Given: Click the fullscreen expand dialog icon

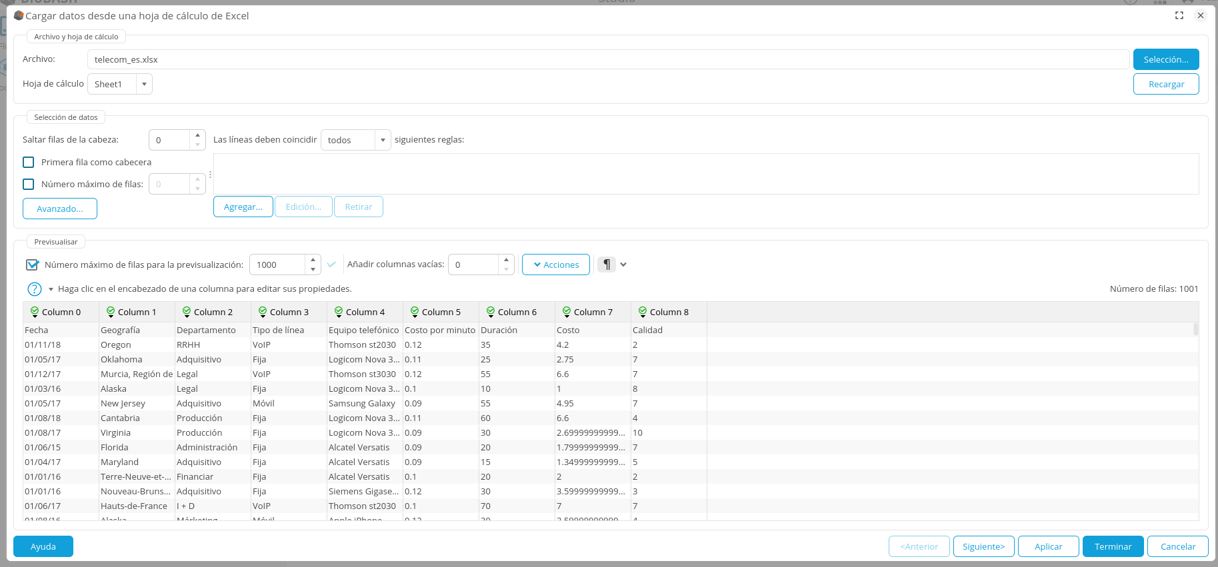Looking at the screenshot, I should click(1179, 15).
